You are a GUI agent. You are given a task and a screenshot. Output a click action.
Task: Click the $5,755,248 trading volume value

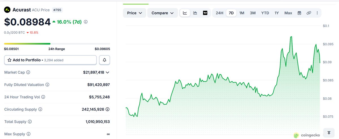point(100,97)
